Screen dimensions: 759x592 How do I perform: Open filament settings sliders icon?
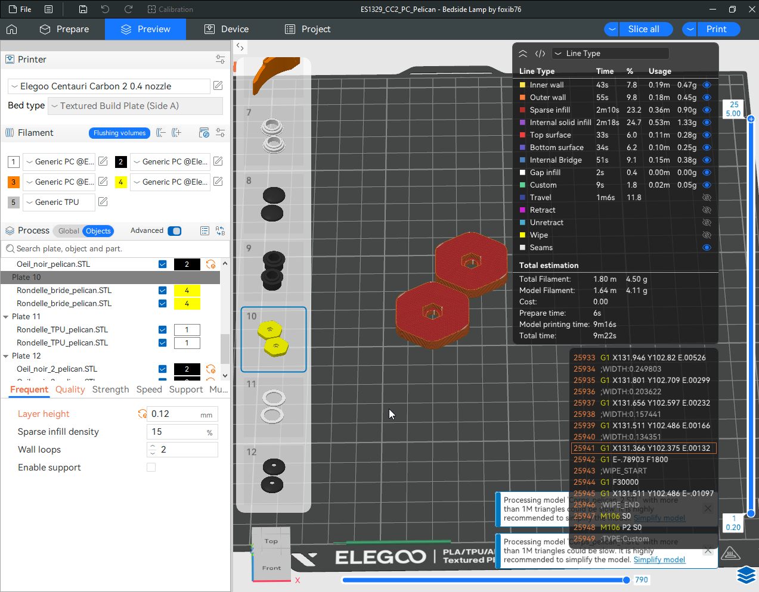[x=220, y=133]
